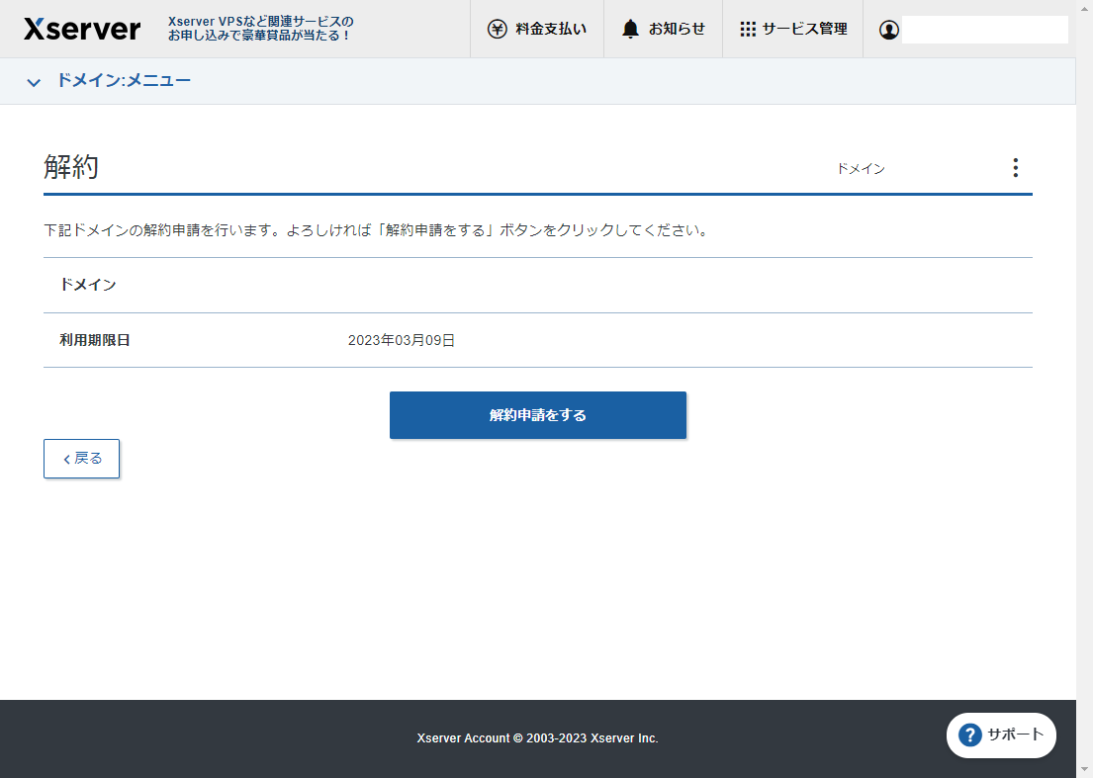Click the back chevron icon inside 戻る button
1093x778 pixels.
click(x=64, y=458)
